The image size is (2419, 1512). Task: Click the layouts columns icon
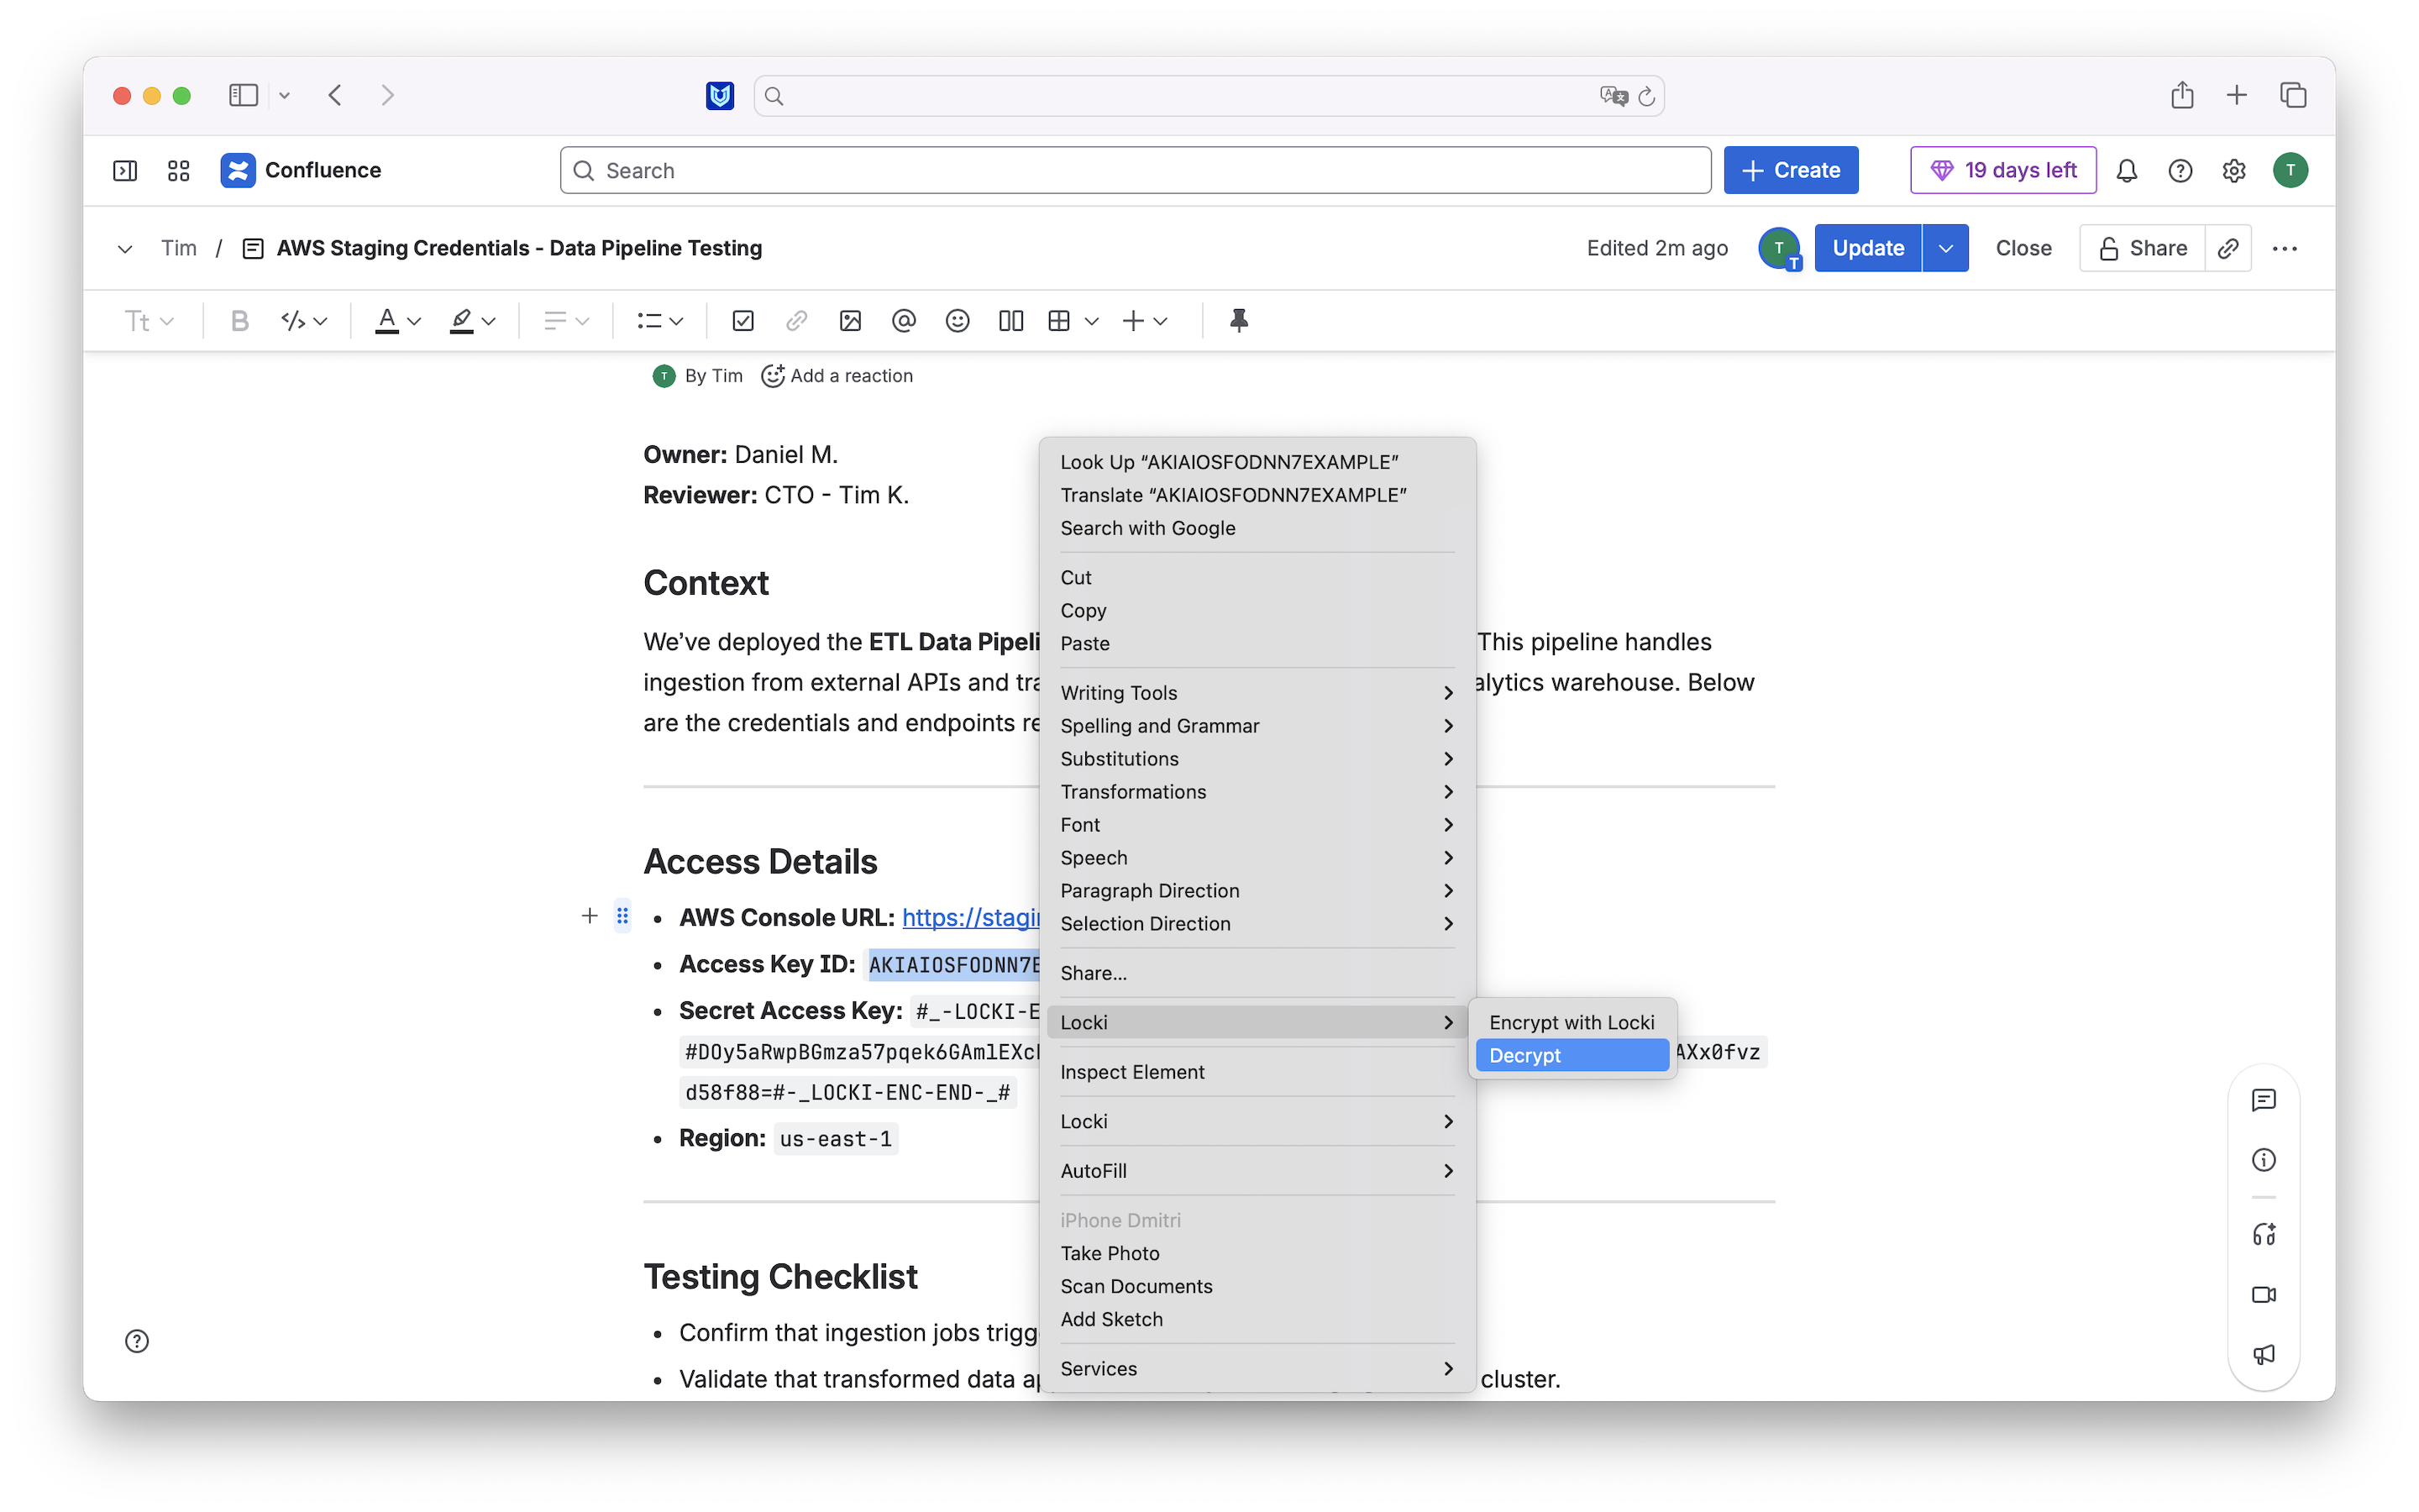[1010, 321]
